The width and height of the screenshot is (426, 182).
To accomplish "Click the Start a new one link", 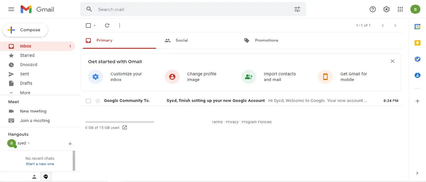I will click(40, 164).
